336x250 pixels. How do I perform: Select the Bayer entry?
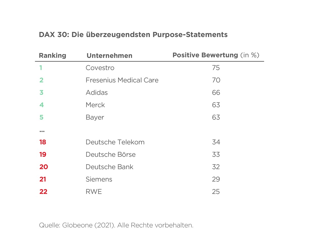click(x=95, y=117)
